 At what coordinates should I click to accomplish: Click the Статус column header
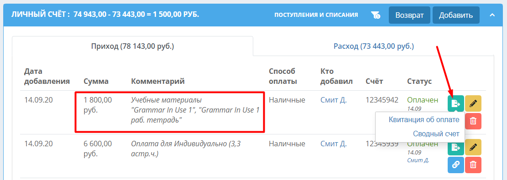click(419, 81)
